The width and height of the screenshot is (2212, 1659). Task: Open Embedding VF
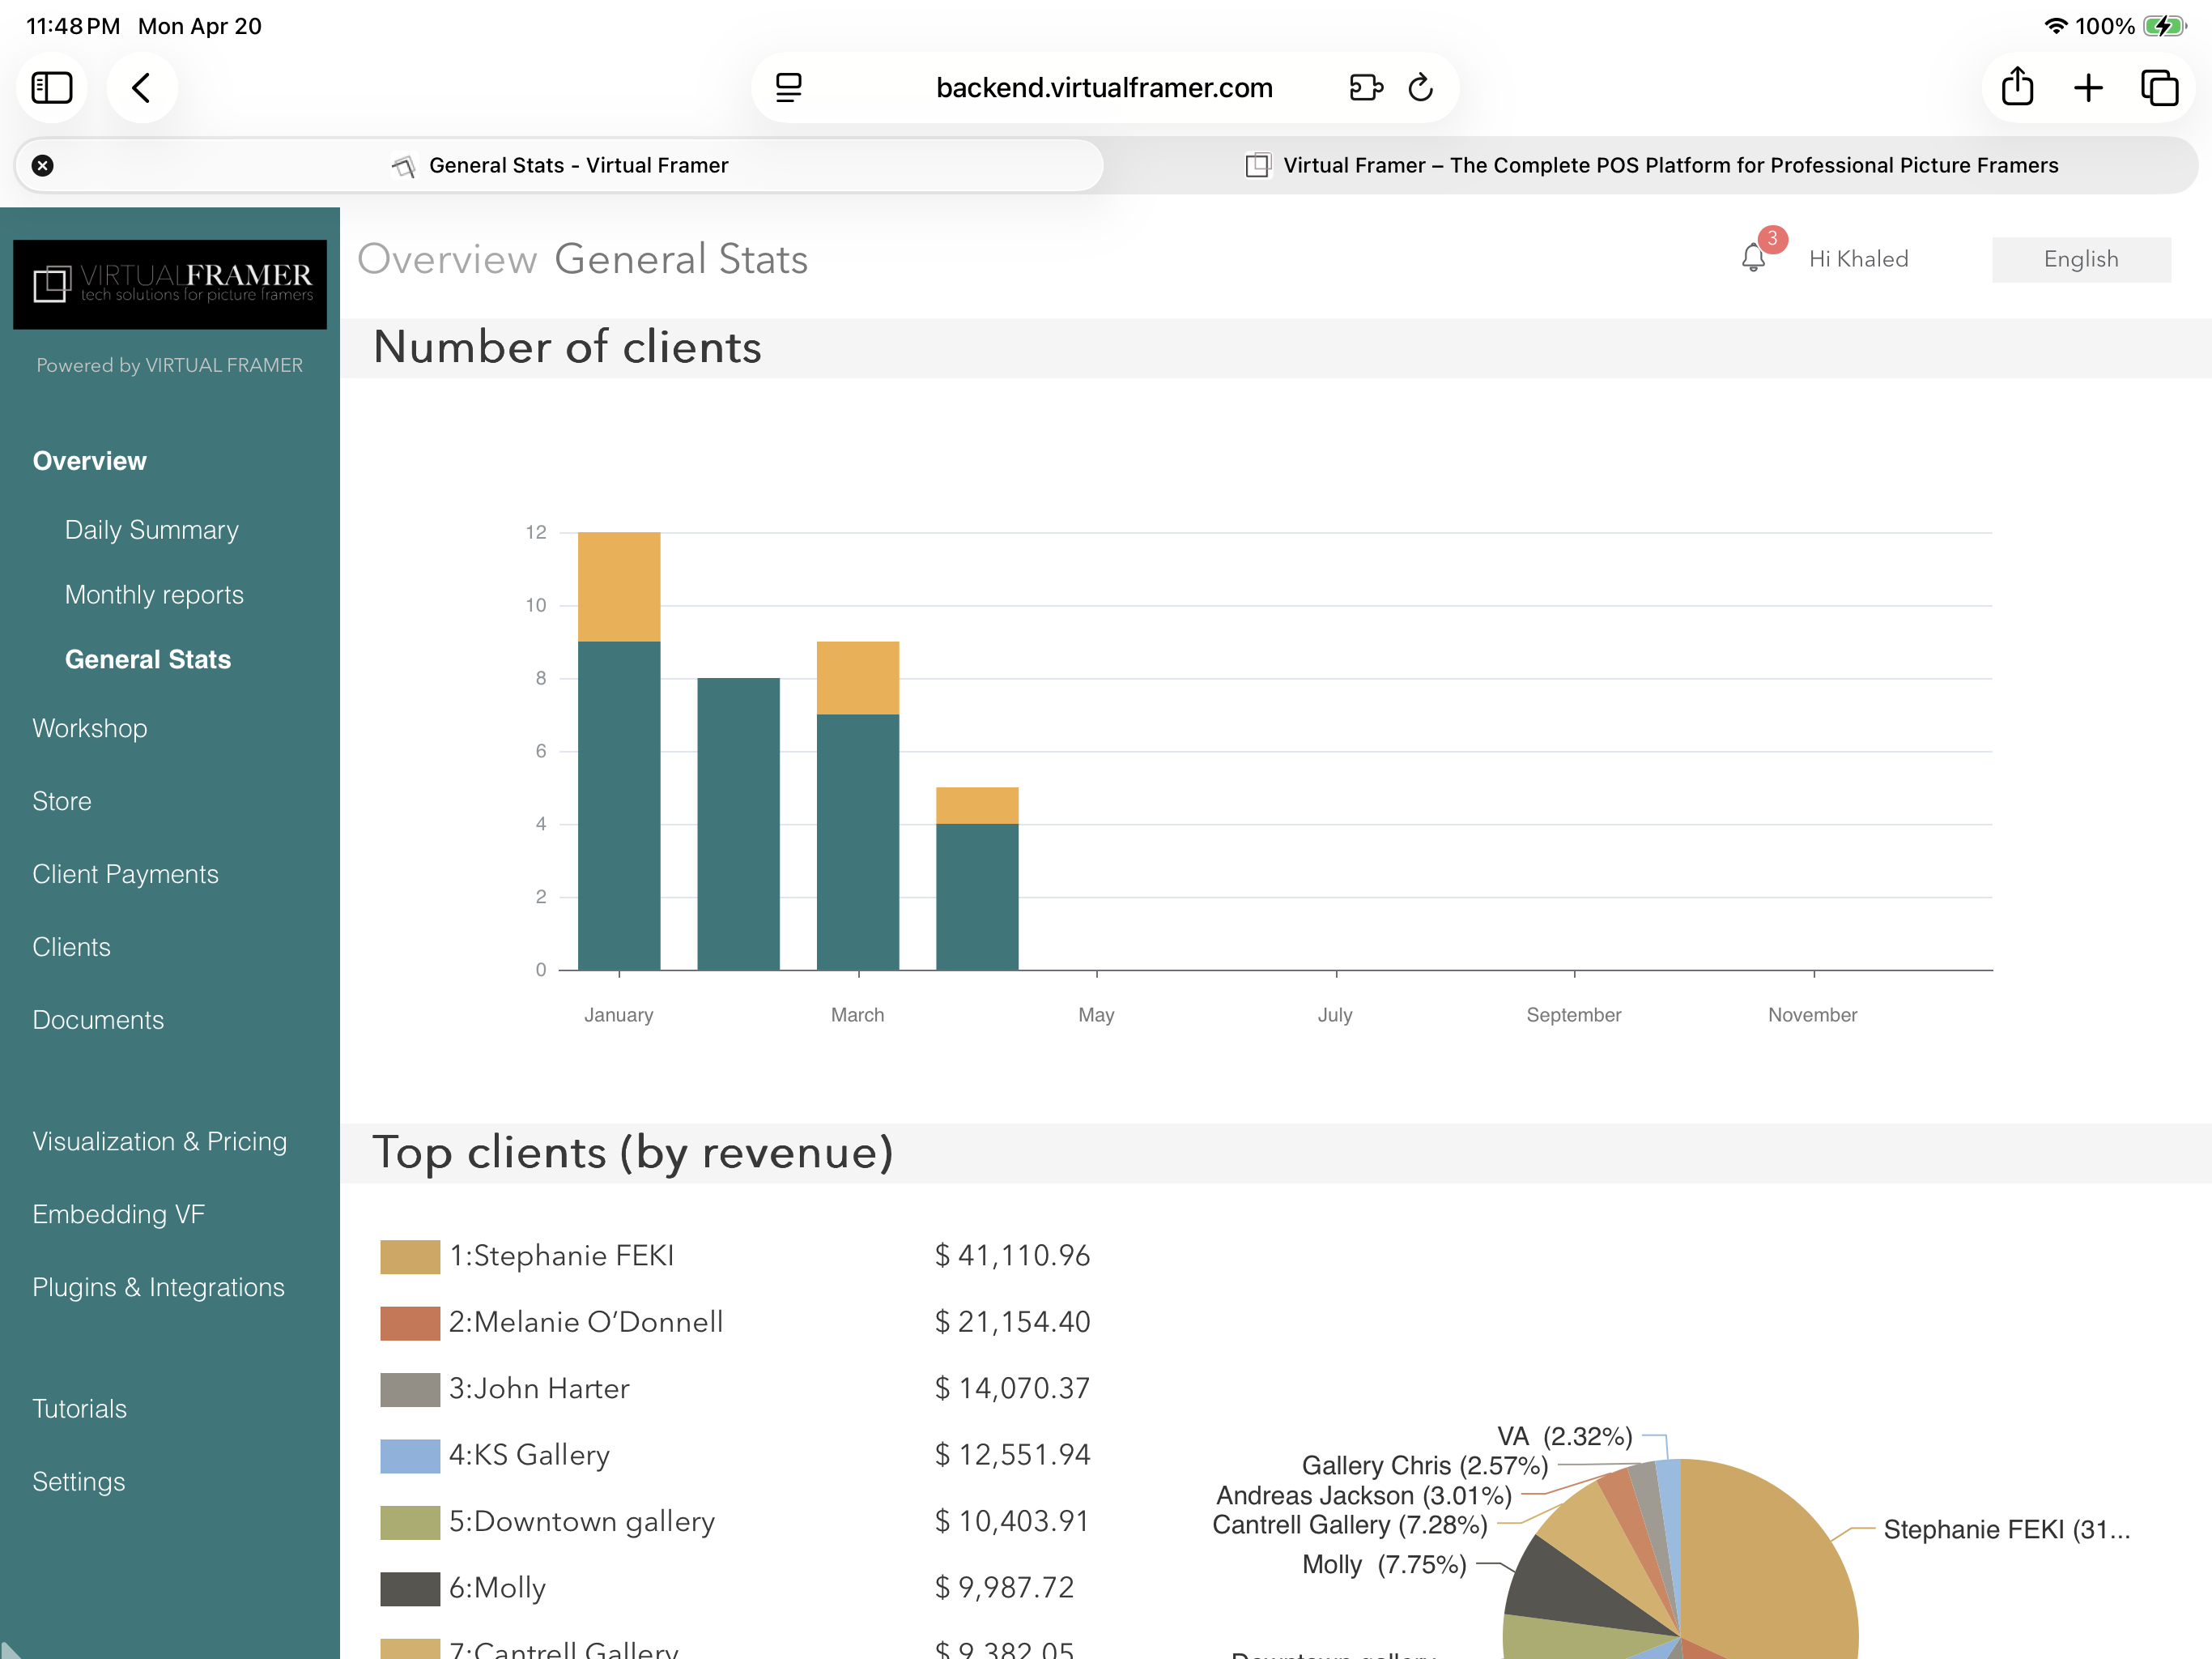click(x=118, y=1215)
